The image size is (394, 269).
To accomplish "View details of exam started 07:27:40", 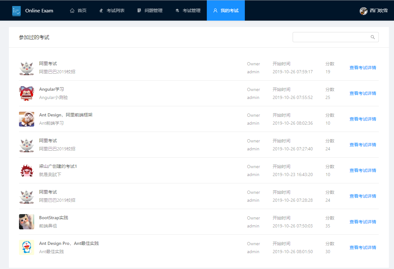I will 363,145.
